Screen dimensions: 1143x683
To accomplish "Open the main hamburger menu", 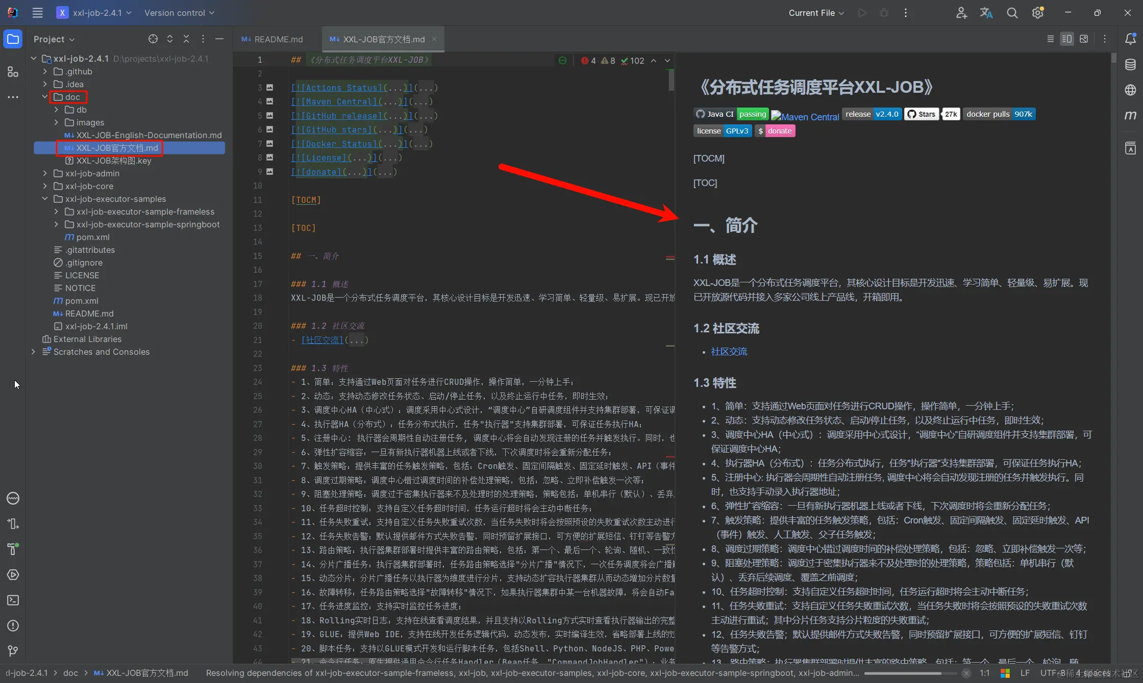I will (x=37, y=13).
